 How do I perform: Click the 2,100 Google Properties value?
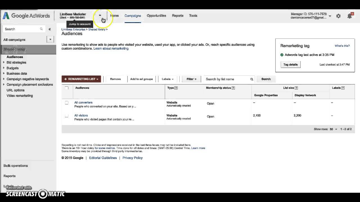click(x=257, y=115)
